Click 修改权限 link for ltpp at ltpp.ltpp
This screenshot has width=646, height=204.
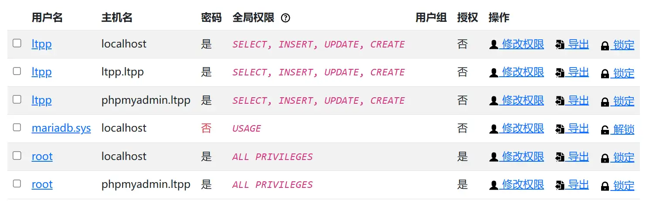point(523,72)
